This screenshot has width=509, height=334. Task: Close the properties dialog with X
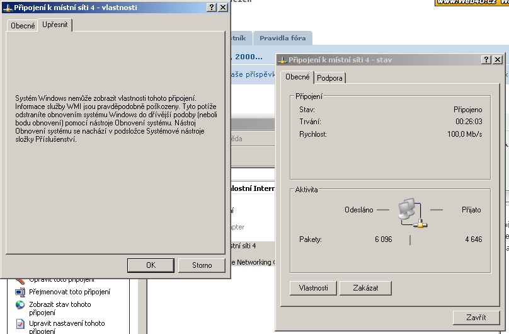click(x=222, y=7)
